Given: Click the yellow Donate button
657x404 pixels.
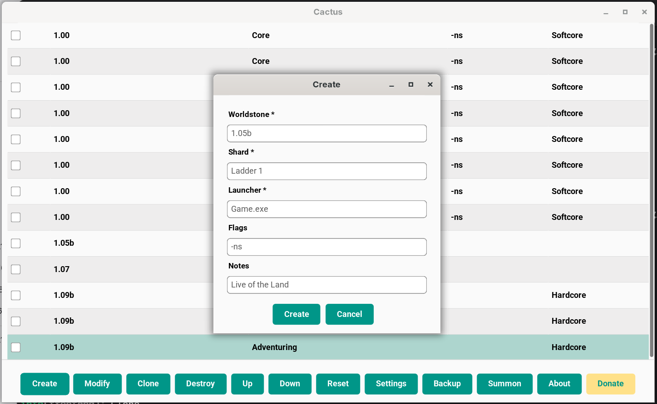Looking at the screenshot, I should pyautogui.click(x=610, y=384).
